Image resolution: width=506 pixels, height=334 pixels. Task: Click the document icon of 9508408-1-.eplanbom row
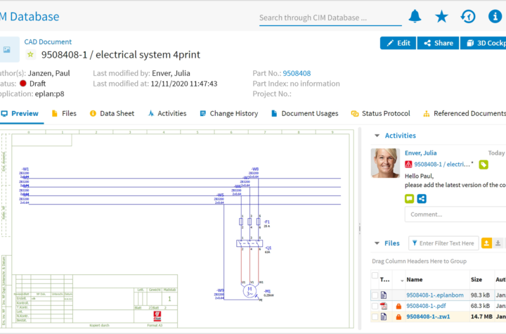[x=384, y=295]
